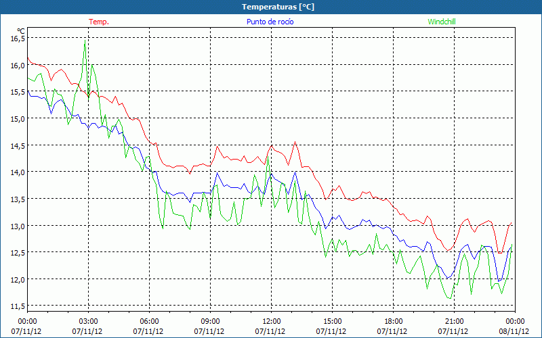The width and height of the screenshot is (542, 338).
Task: Click the °C unit label above y-axis
Action: pyautogui.click(x=20, y=30)
